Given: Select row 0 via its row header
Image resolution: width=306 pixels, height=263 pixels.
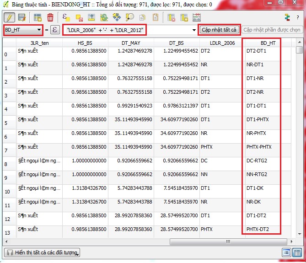Looking at the screenshot, I should coord(9,54).
